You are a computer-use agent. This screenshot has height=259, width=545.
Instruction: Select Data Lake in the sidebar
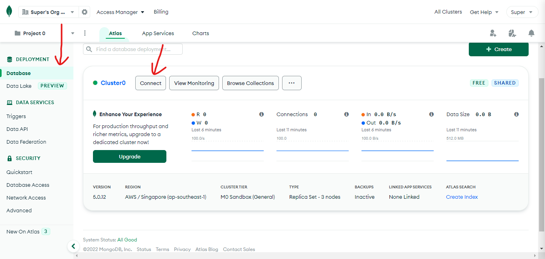pos(19,86)
